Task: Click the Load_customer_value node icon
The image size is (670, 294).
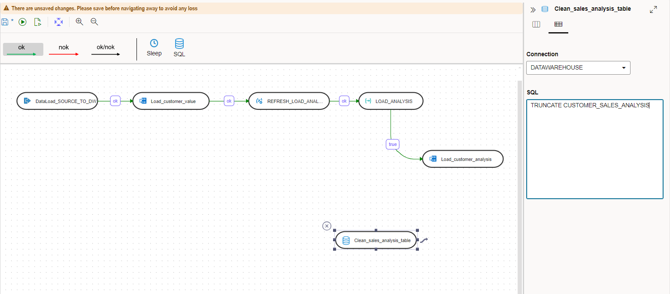Action: [x=143, y=101]
